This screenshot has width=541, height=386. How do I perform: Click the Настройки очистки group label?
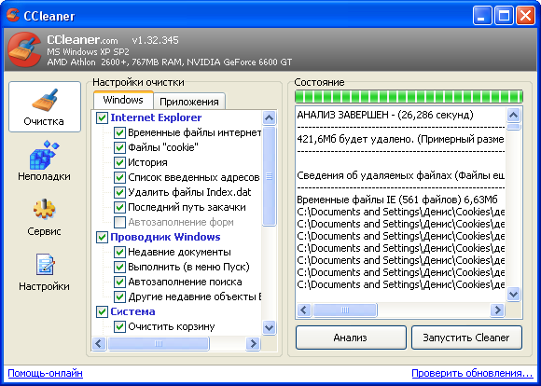(138, 82)
